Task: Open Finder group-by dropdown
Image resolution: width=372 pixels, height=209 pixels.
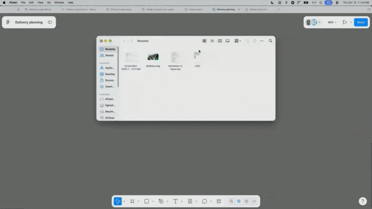Action: click(x=237, y=41)
